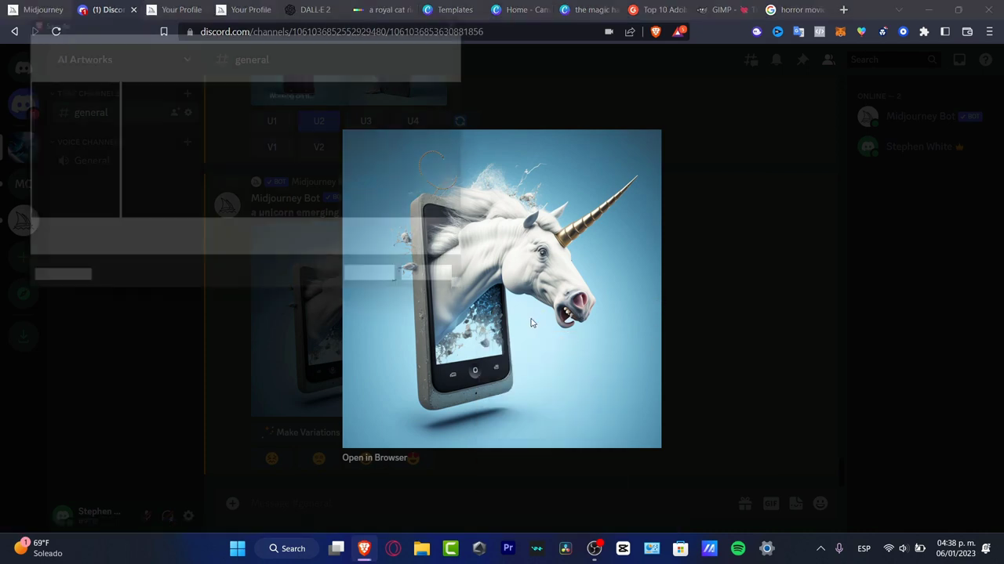Click the camera icon in the address bar
Viewport: 1004px width, 564px height.
[609, 31]
